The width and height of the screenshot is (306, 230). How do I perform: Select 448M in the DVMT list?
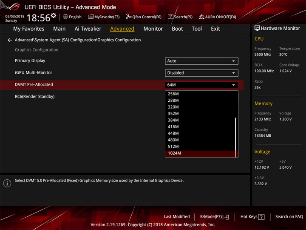(x=200, y=133)
